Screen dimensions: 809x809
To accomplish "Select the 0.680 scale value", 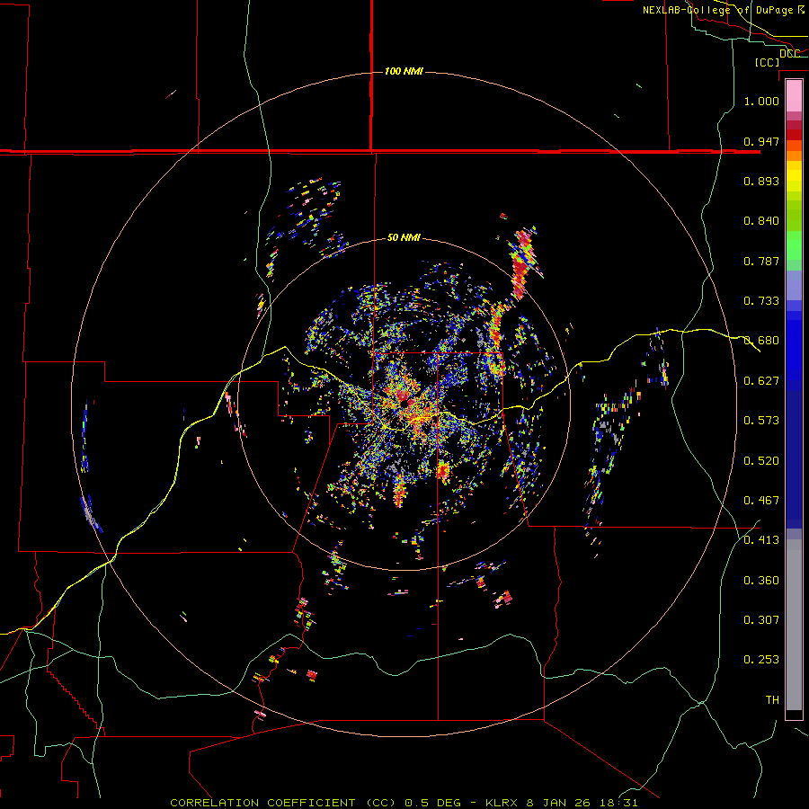I will pos(761,341).
